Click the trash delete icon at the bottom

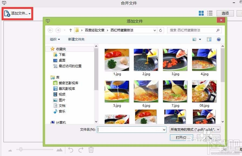coord(91,150)
